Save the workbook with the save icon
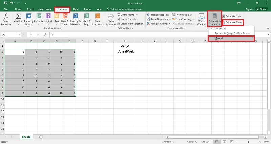 [6, 3]
